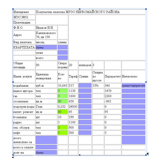Click the green quantity cell in 'вывоз мусора' row
The image size is (165, 161).
[63, 91]
